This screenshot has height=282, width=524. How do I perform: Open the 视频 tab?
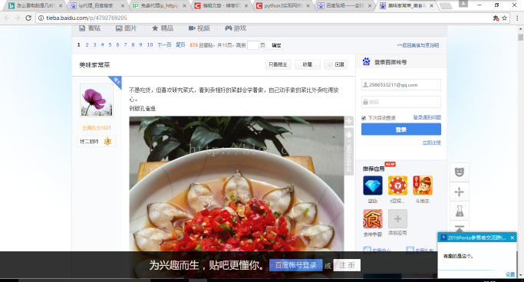coord(199,28)
